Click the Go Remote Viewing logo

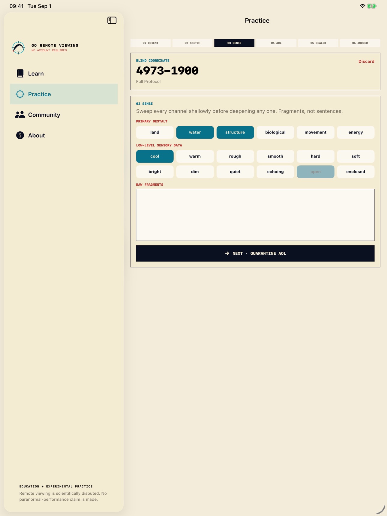click(18, 48)
